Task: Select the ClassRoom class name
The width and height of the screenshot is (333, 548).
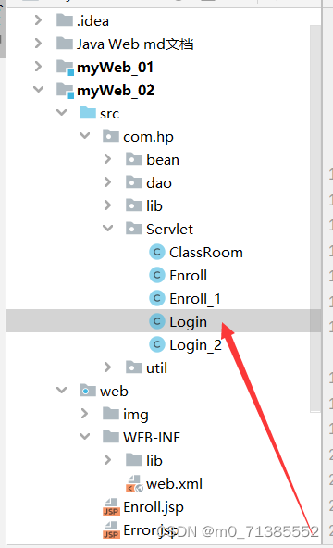Action: tap(206, 253)
